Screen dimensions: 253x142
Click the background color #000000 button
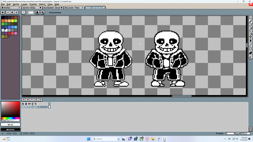coord(10,129)
